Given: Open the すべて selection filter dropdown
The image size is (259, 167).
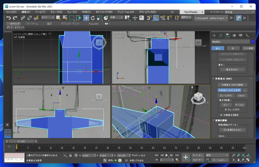Looking at the screenshot, I should [x=48, y=17].
